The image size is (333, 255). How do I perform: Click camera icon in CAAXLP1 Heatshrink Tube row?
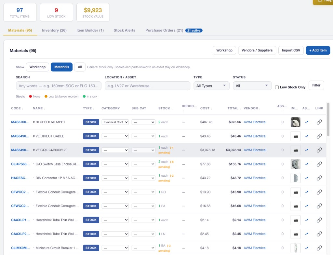(295, 220)
